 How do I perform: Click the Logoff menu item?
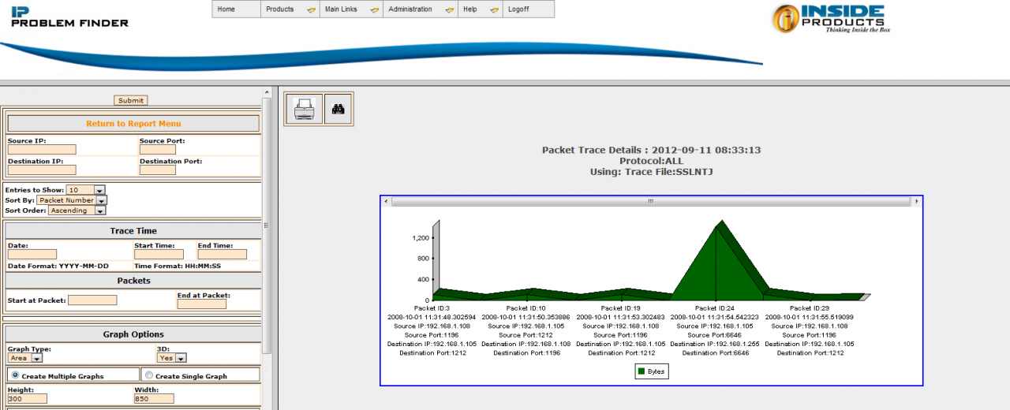(518, 9)
